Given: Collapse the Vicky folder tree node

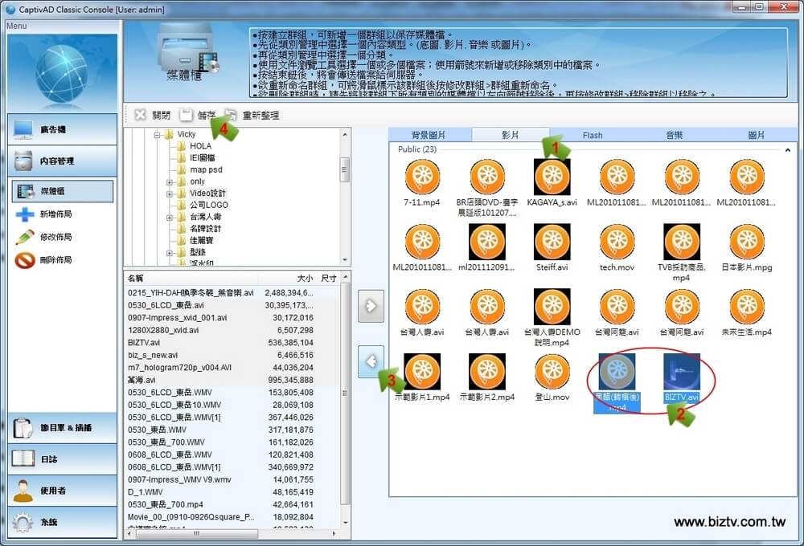Looking at the screenshot, I should click(x=158, y=135).
